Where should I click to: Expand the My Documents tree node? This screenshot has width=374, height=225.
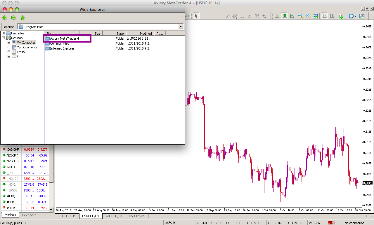(x=9, y=47)
